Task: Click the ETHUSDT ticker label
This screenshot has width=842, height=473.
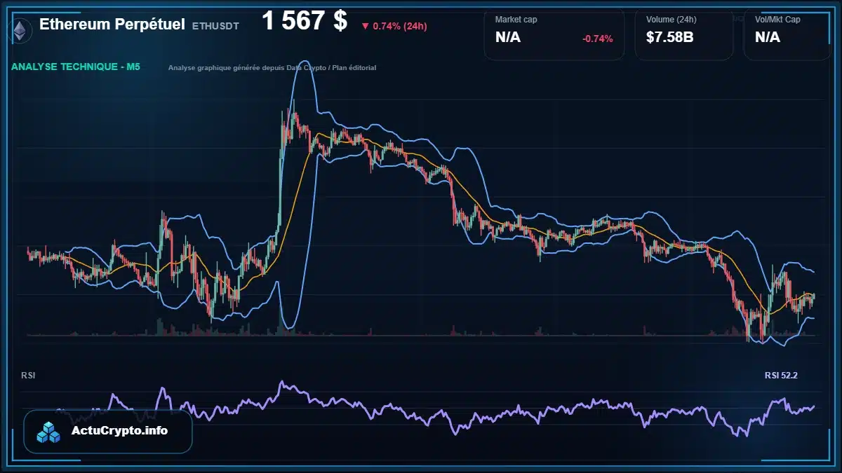Action: tap(215, 26)
